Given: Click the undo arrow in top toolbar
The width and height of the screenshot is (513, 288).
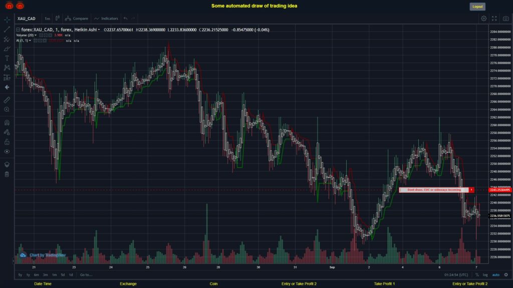Looking at the screenshot, I should (x=126, y=18).
